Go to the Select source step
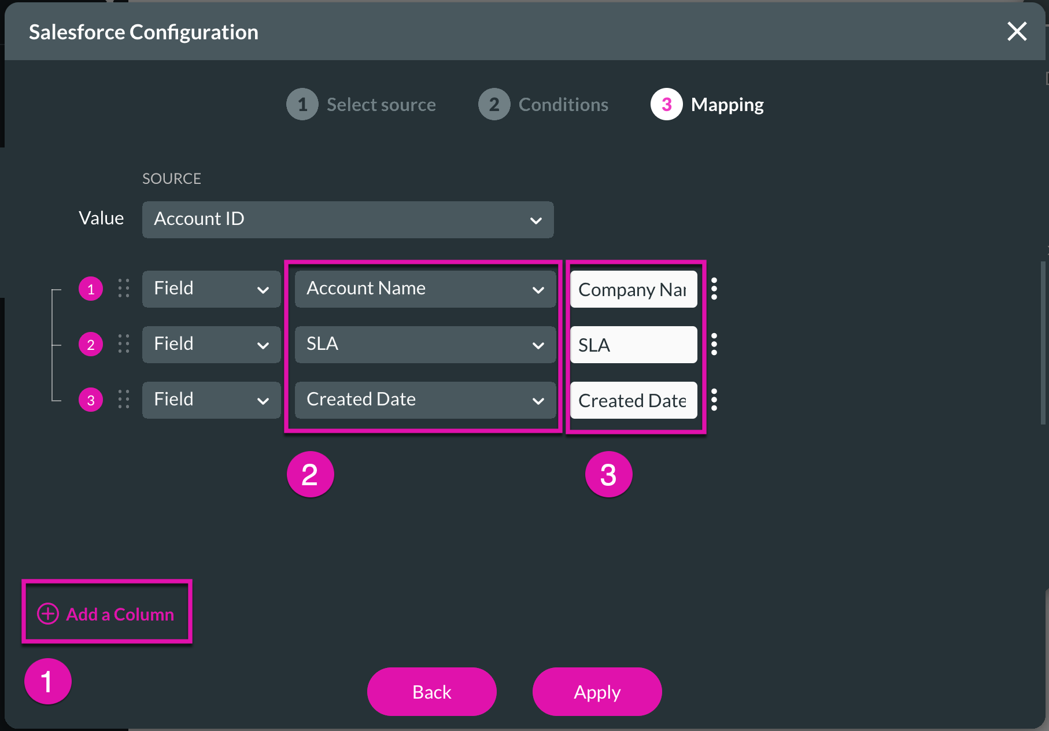 click(361, 105)
